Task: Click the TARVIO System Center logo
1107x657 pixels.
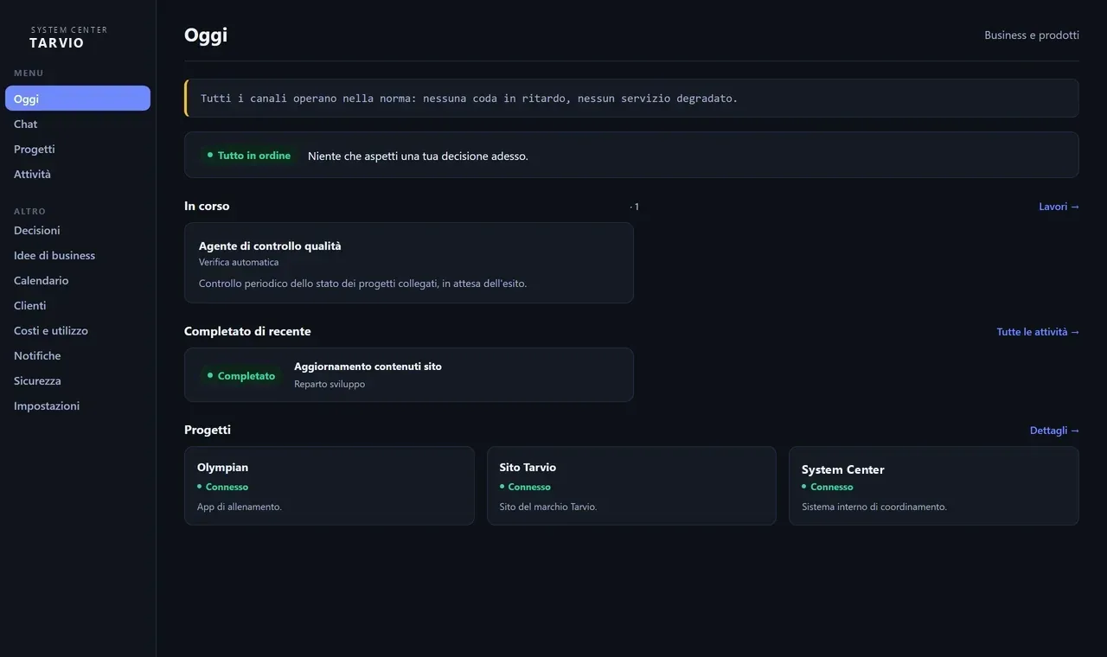Action: tap(69, 38)
